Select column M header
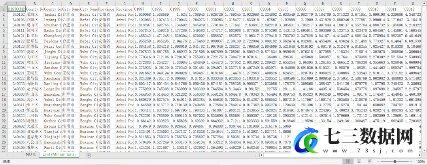The image size is (427, 165). tap(232, 4)
